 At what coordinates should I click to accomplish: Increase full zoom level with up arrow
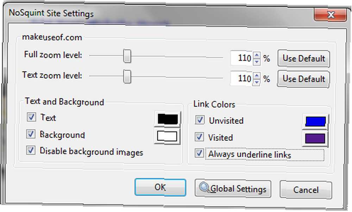257,55
